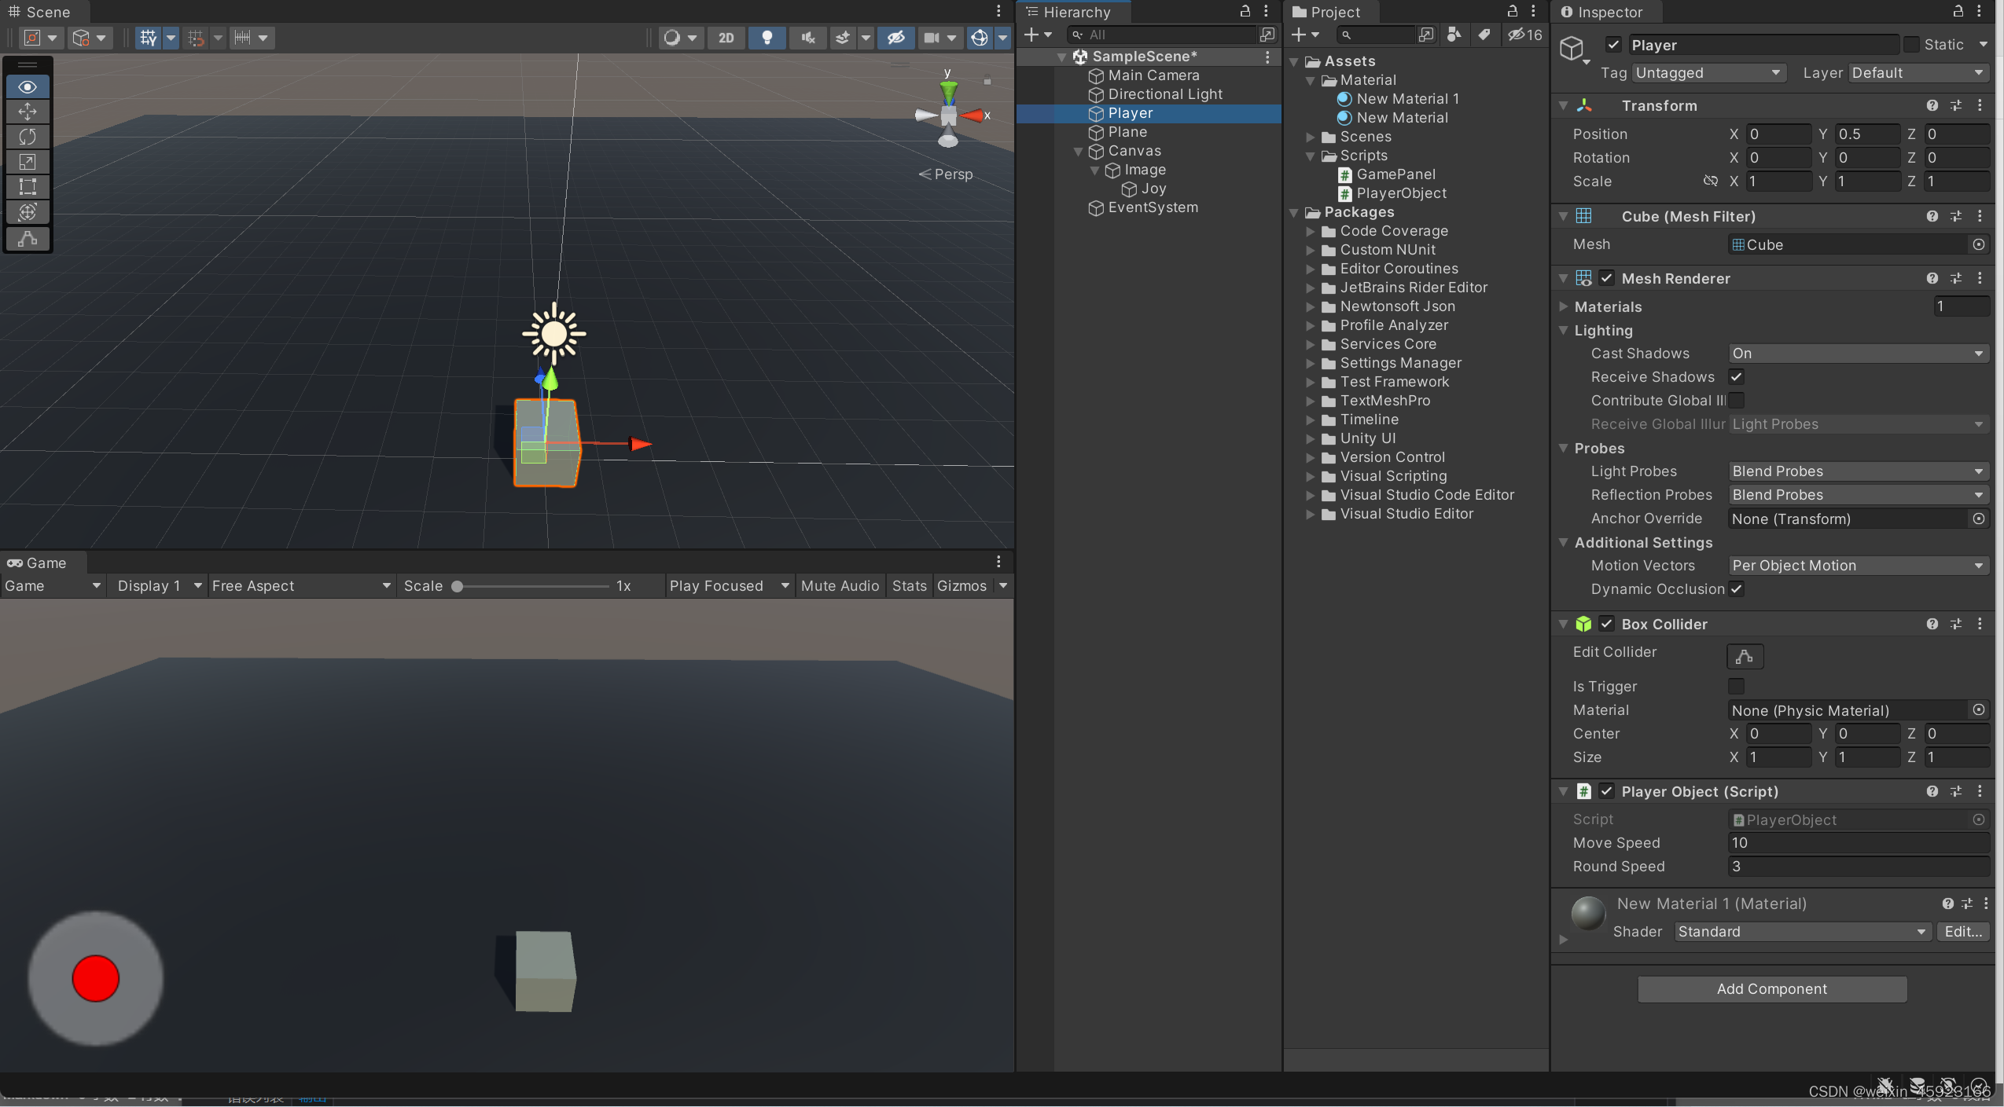Tick the Static checkbox for Player

1911,45
